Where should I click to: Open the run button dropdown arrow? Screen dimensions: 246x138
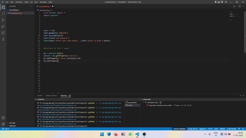pos(236,6)
